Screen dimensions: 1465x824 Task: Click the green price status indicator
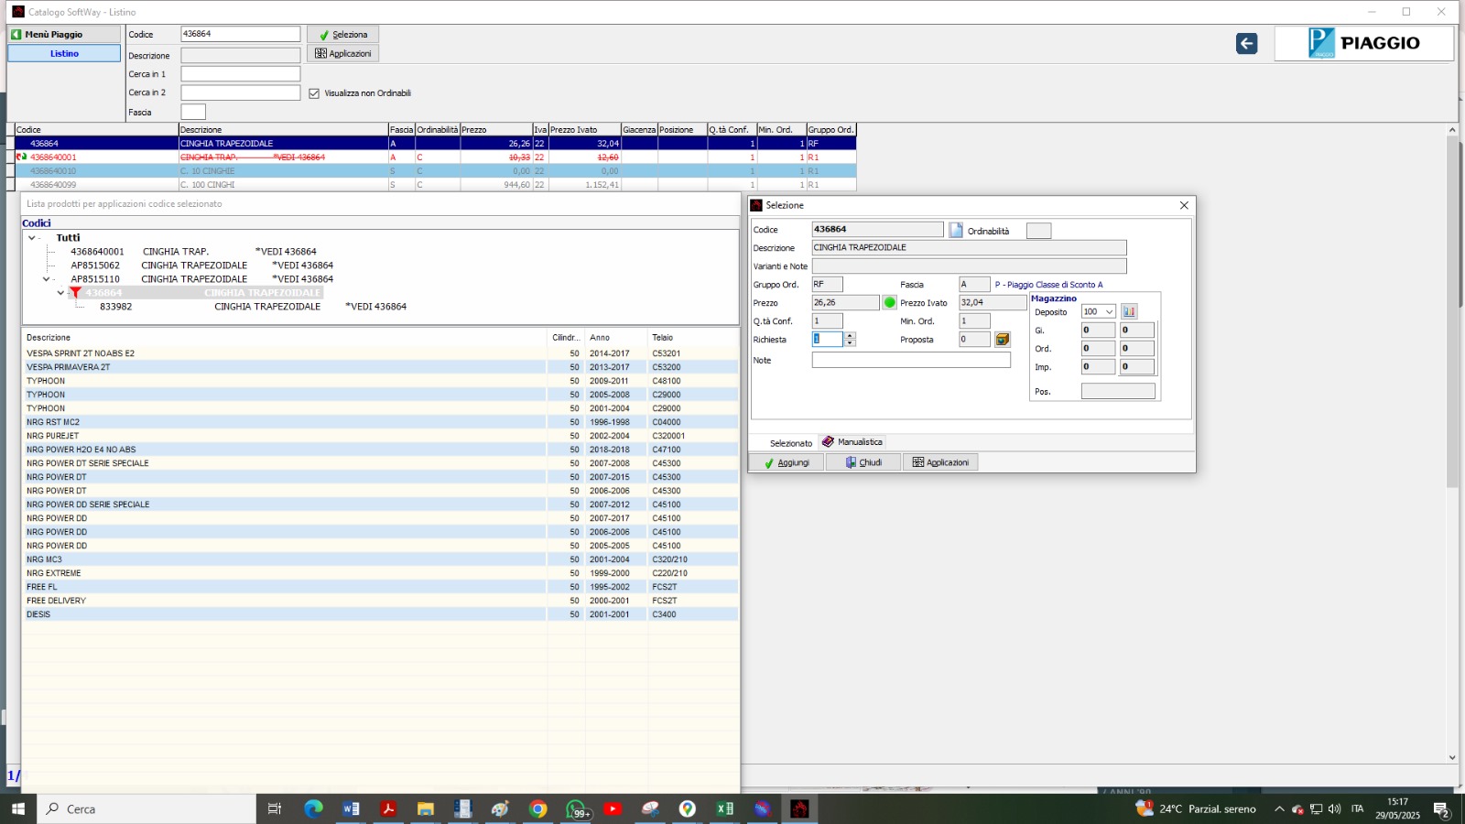pos(889,302)
